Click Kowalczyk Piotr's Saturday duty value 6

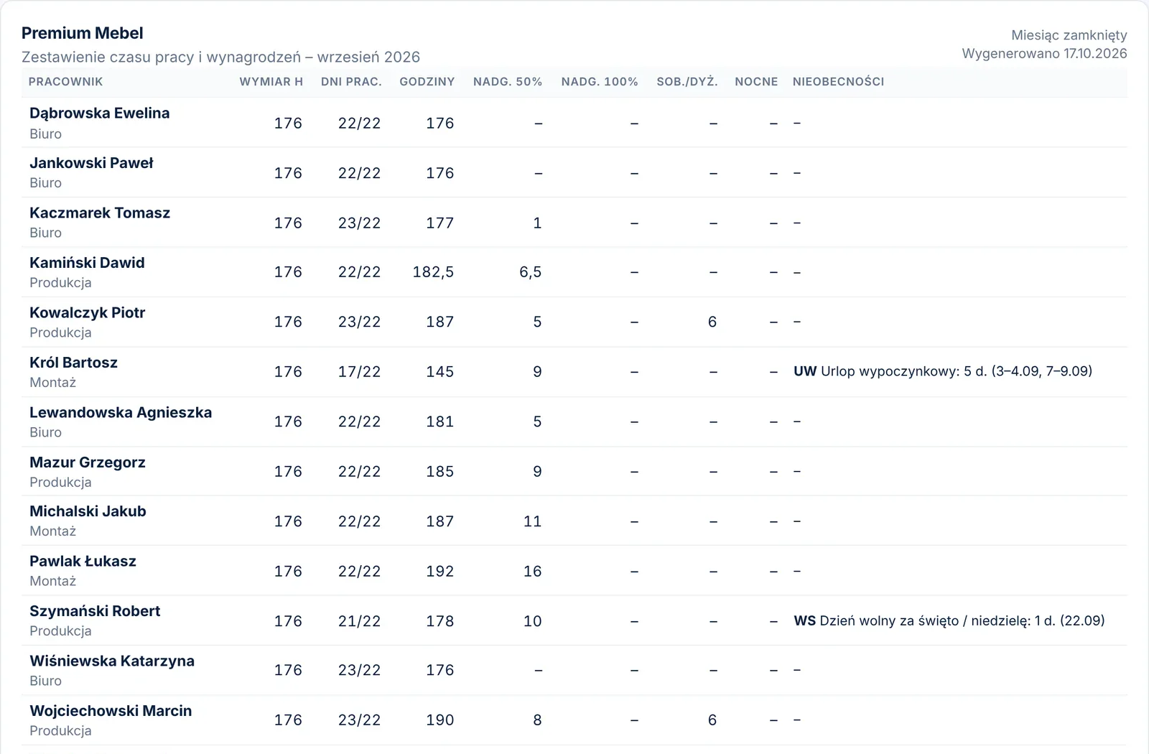click(x=712, y=322)
